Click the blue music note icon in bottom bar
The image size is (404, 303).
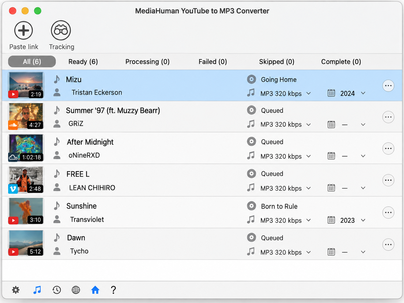(x=37, y=290)
